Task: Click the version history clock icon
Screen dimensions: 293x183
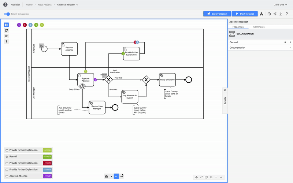Action: pyautogui.click(x=269, y=14)
